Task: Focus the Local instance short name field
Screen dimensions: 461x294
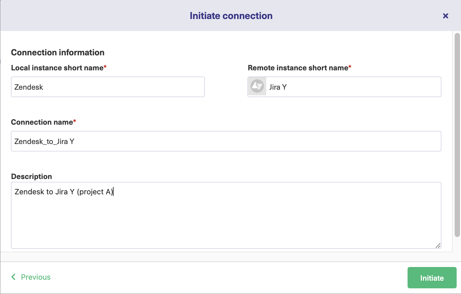Action: click(108, 87)
